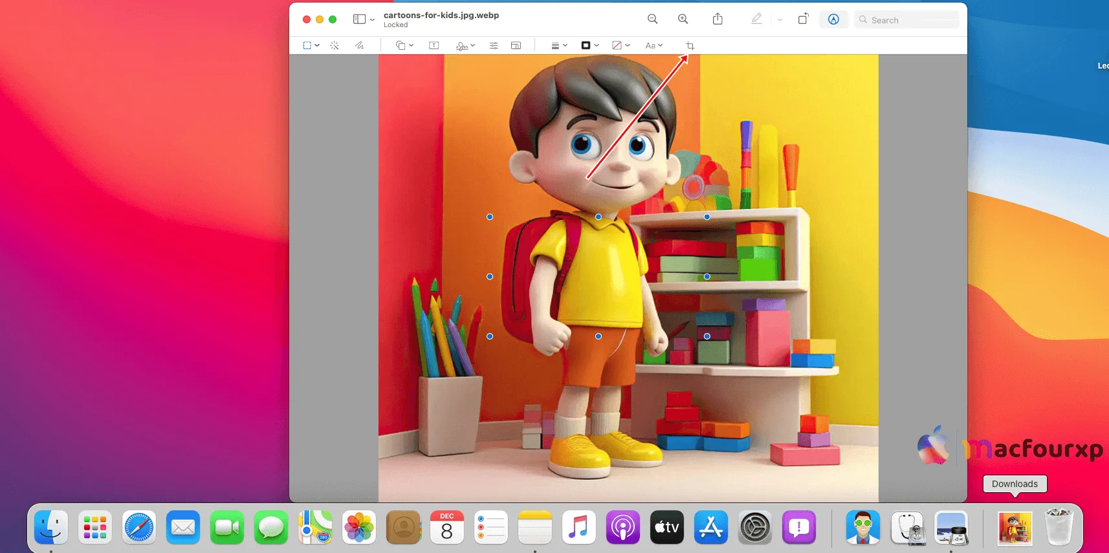Open Contacts from the Dock

point(403,527)
